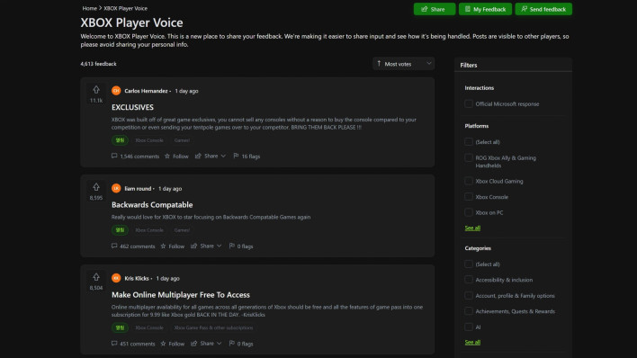The width and height of the screenshot is (637, 358).
Task: Click green status badge on Backwards Compatable
Action: [x=120, y=230]
